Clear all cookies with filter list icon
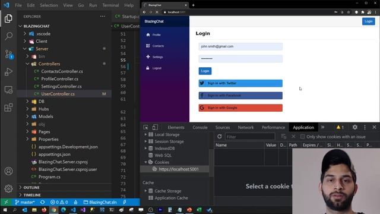Screen dimensions: 380x214 point(284,136)
